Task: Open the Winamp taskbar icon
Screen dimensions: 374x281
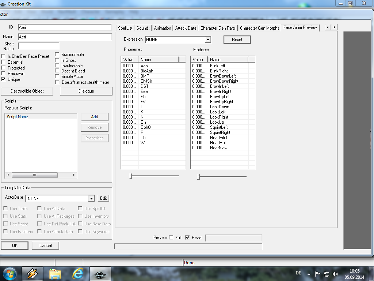Action: point(33,274)
